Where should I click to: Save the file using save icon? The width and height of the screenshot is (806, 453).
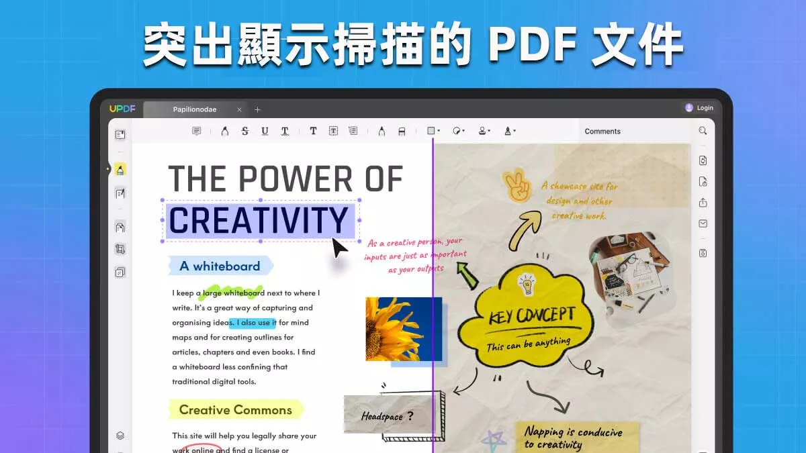coord(703,253)
